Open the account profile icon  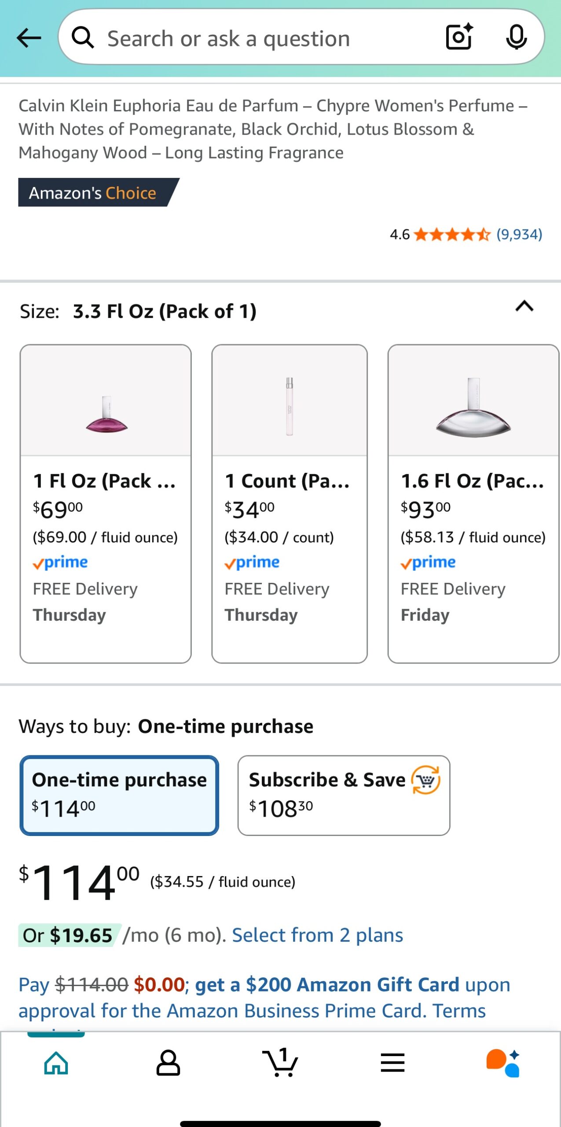pos(168,1063)
